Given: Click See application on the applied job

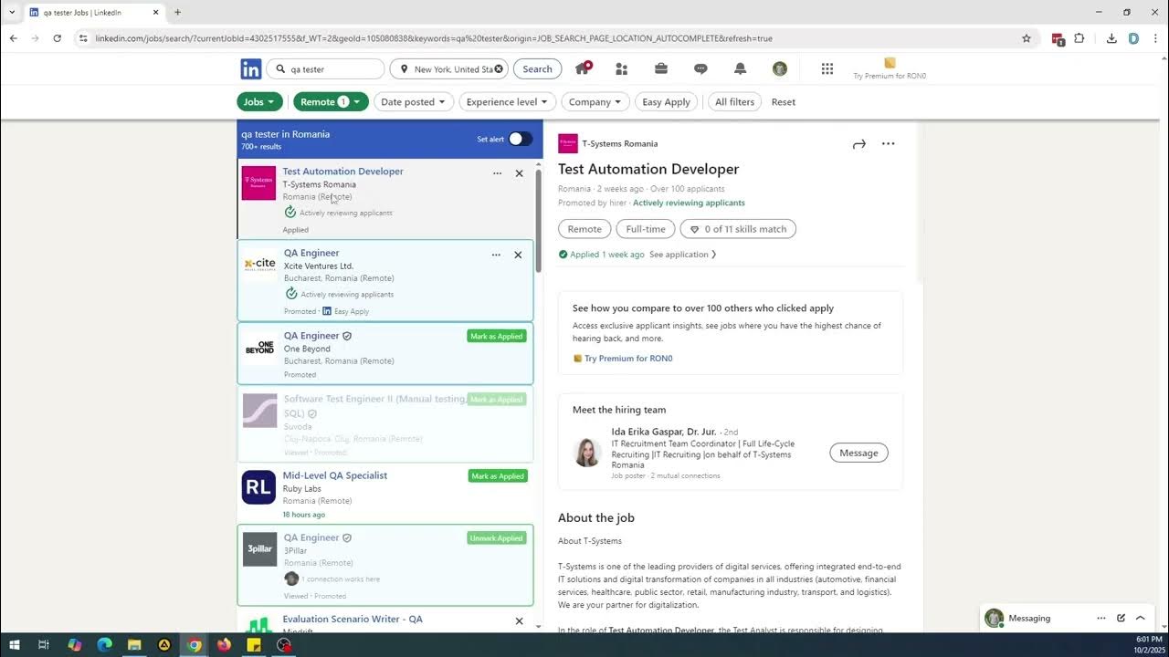Looking at the screenshot, I should click(679, 254).
